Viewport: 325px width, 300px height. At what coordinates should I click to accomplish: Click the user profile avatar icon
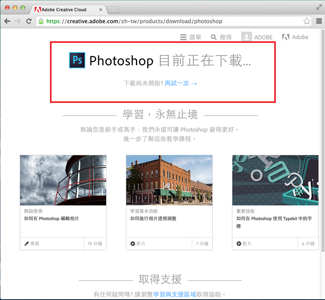(x=246, y=37)
